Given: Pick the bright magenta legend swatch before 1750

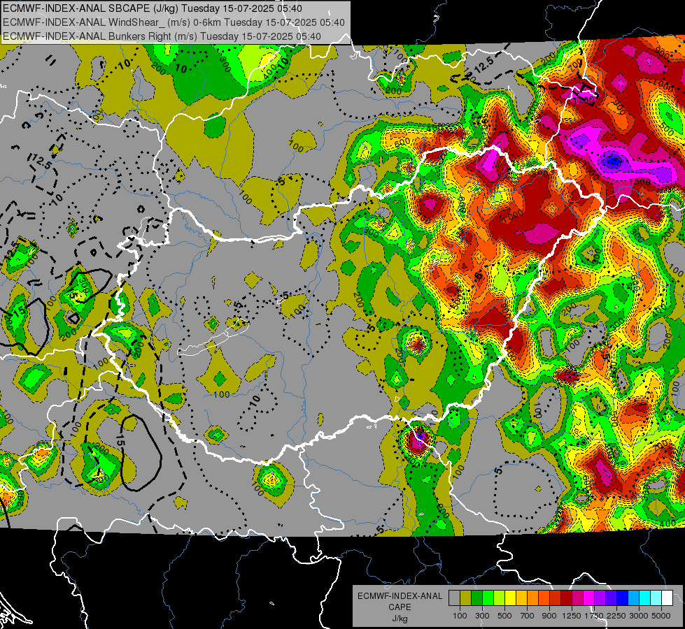Looking at the screenshot, I should pyautogui.click(x=589, y=598).
